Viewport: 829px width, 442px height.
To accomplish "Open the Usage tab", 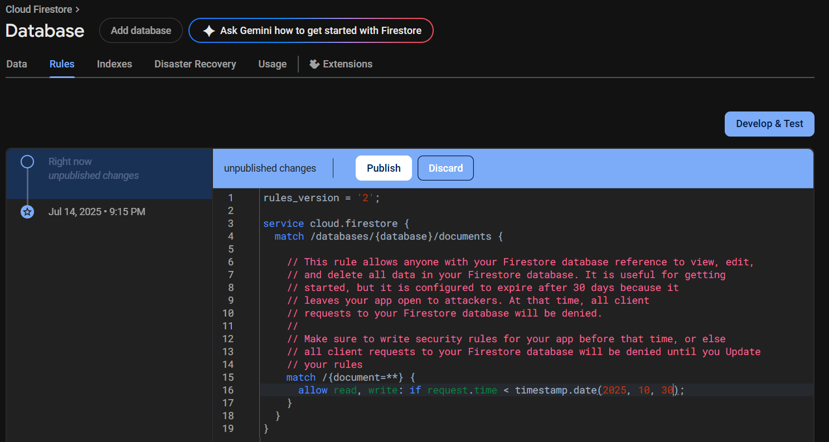I will pos(272,64).
